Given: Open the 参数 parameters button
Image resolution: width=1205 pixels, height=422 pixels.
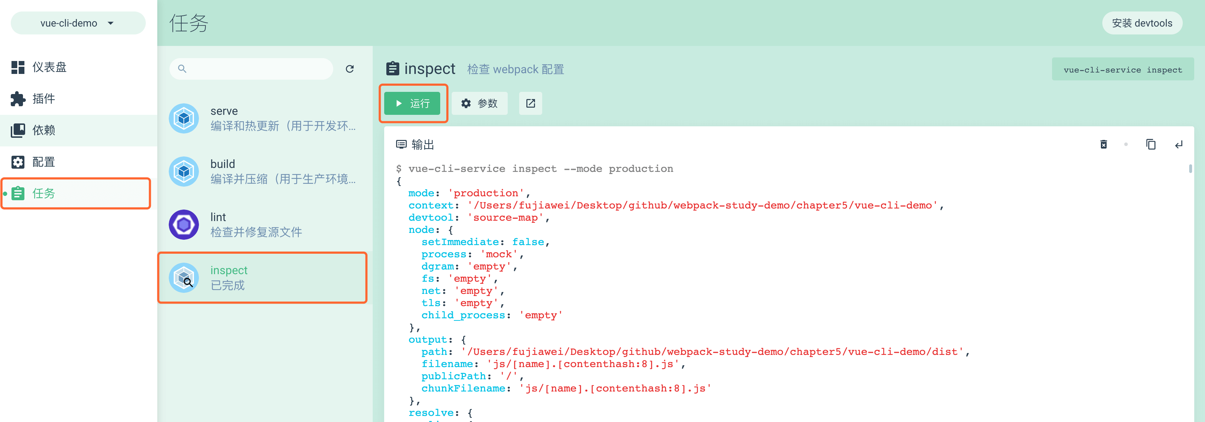Looking at the screenshot, I should point(479,103).
